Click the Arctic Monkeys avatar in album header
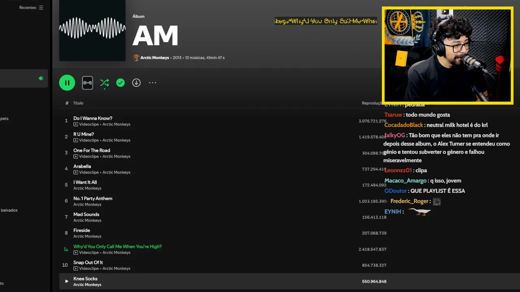 point(136,58)
